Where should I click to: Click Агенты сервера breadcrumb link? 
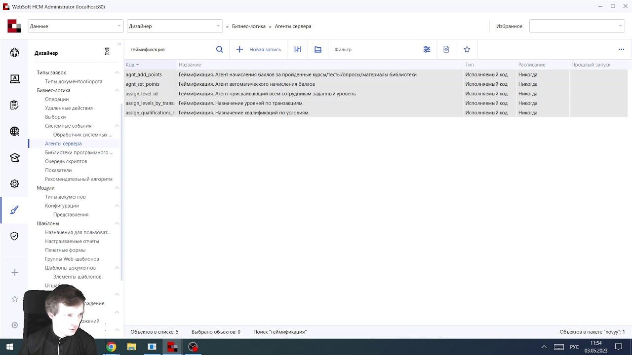(293, 26)
